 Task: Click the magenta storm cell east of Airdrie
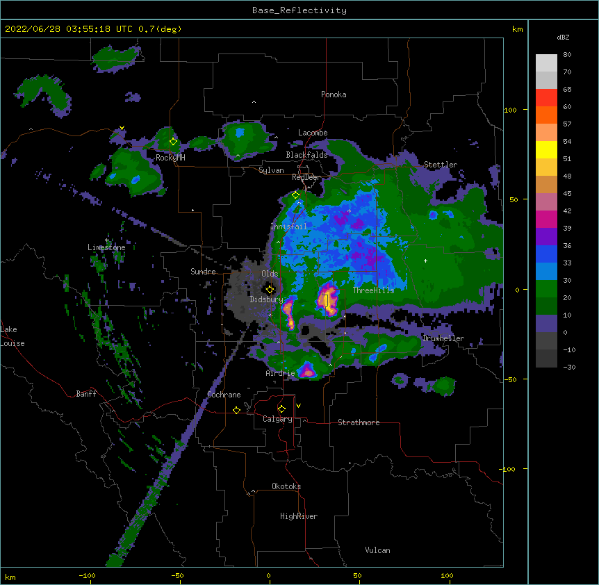[x=306, y=370]
